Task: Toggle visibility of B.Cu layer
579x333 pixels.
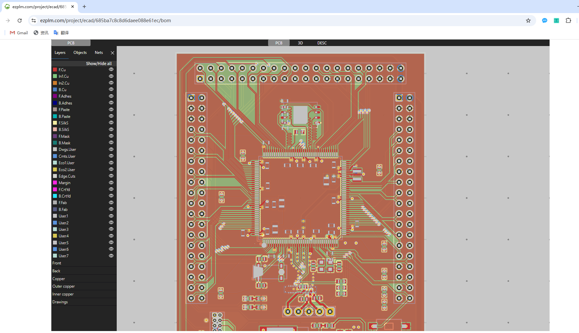Action: point(111,89)
